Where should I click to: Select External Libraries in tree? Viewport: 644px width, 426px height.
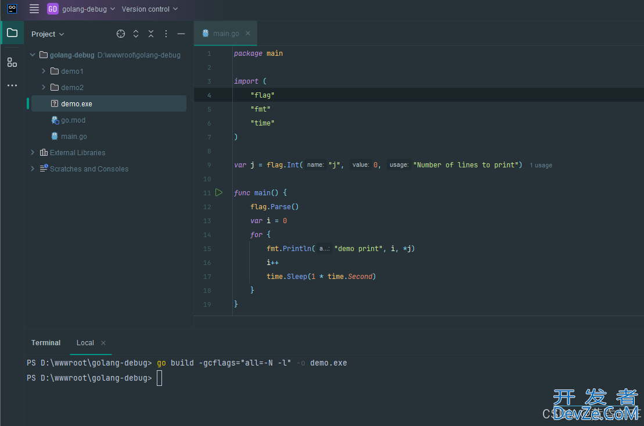point(77,152)
